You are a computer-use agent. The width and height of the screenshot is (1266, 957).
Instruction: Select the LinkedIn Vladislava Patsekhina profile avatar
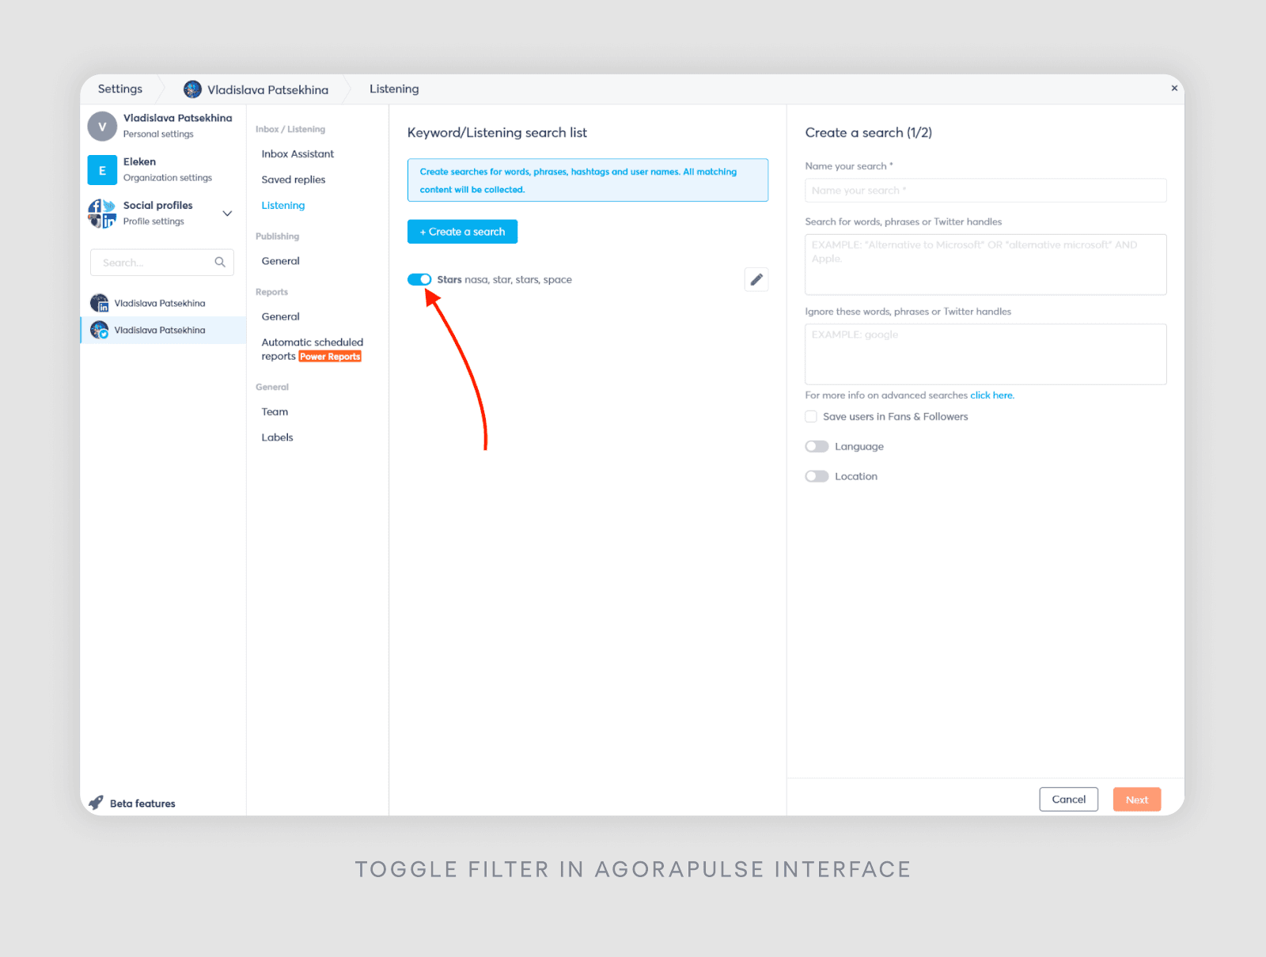coord(99,303)
